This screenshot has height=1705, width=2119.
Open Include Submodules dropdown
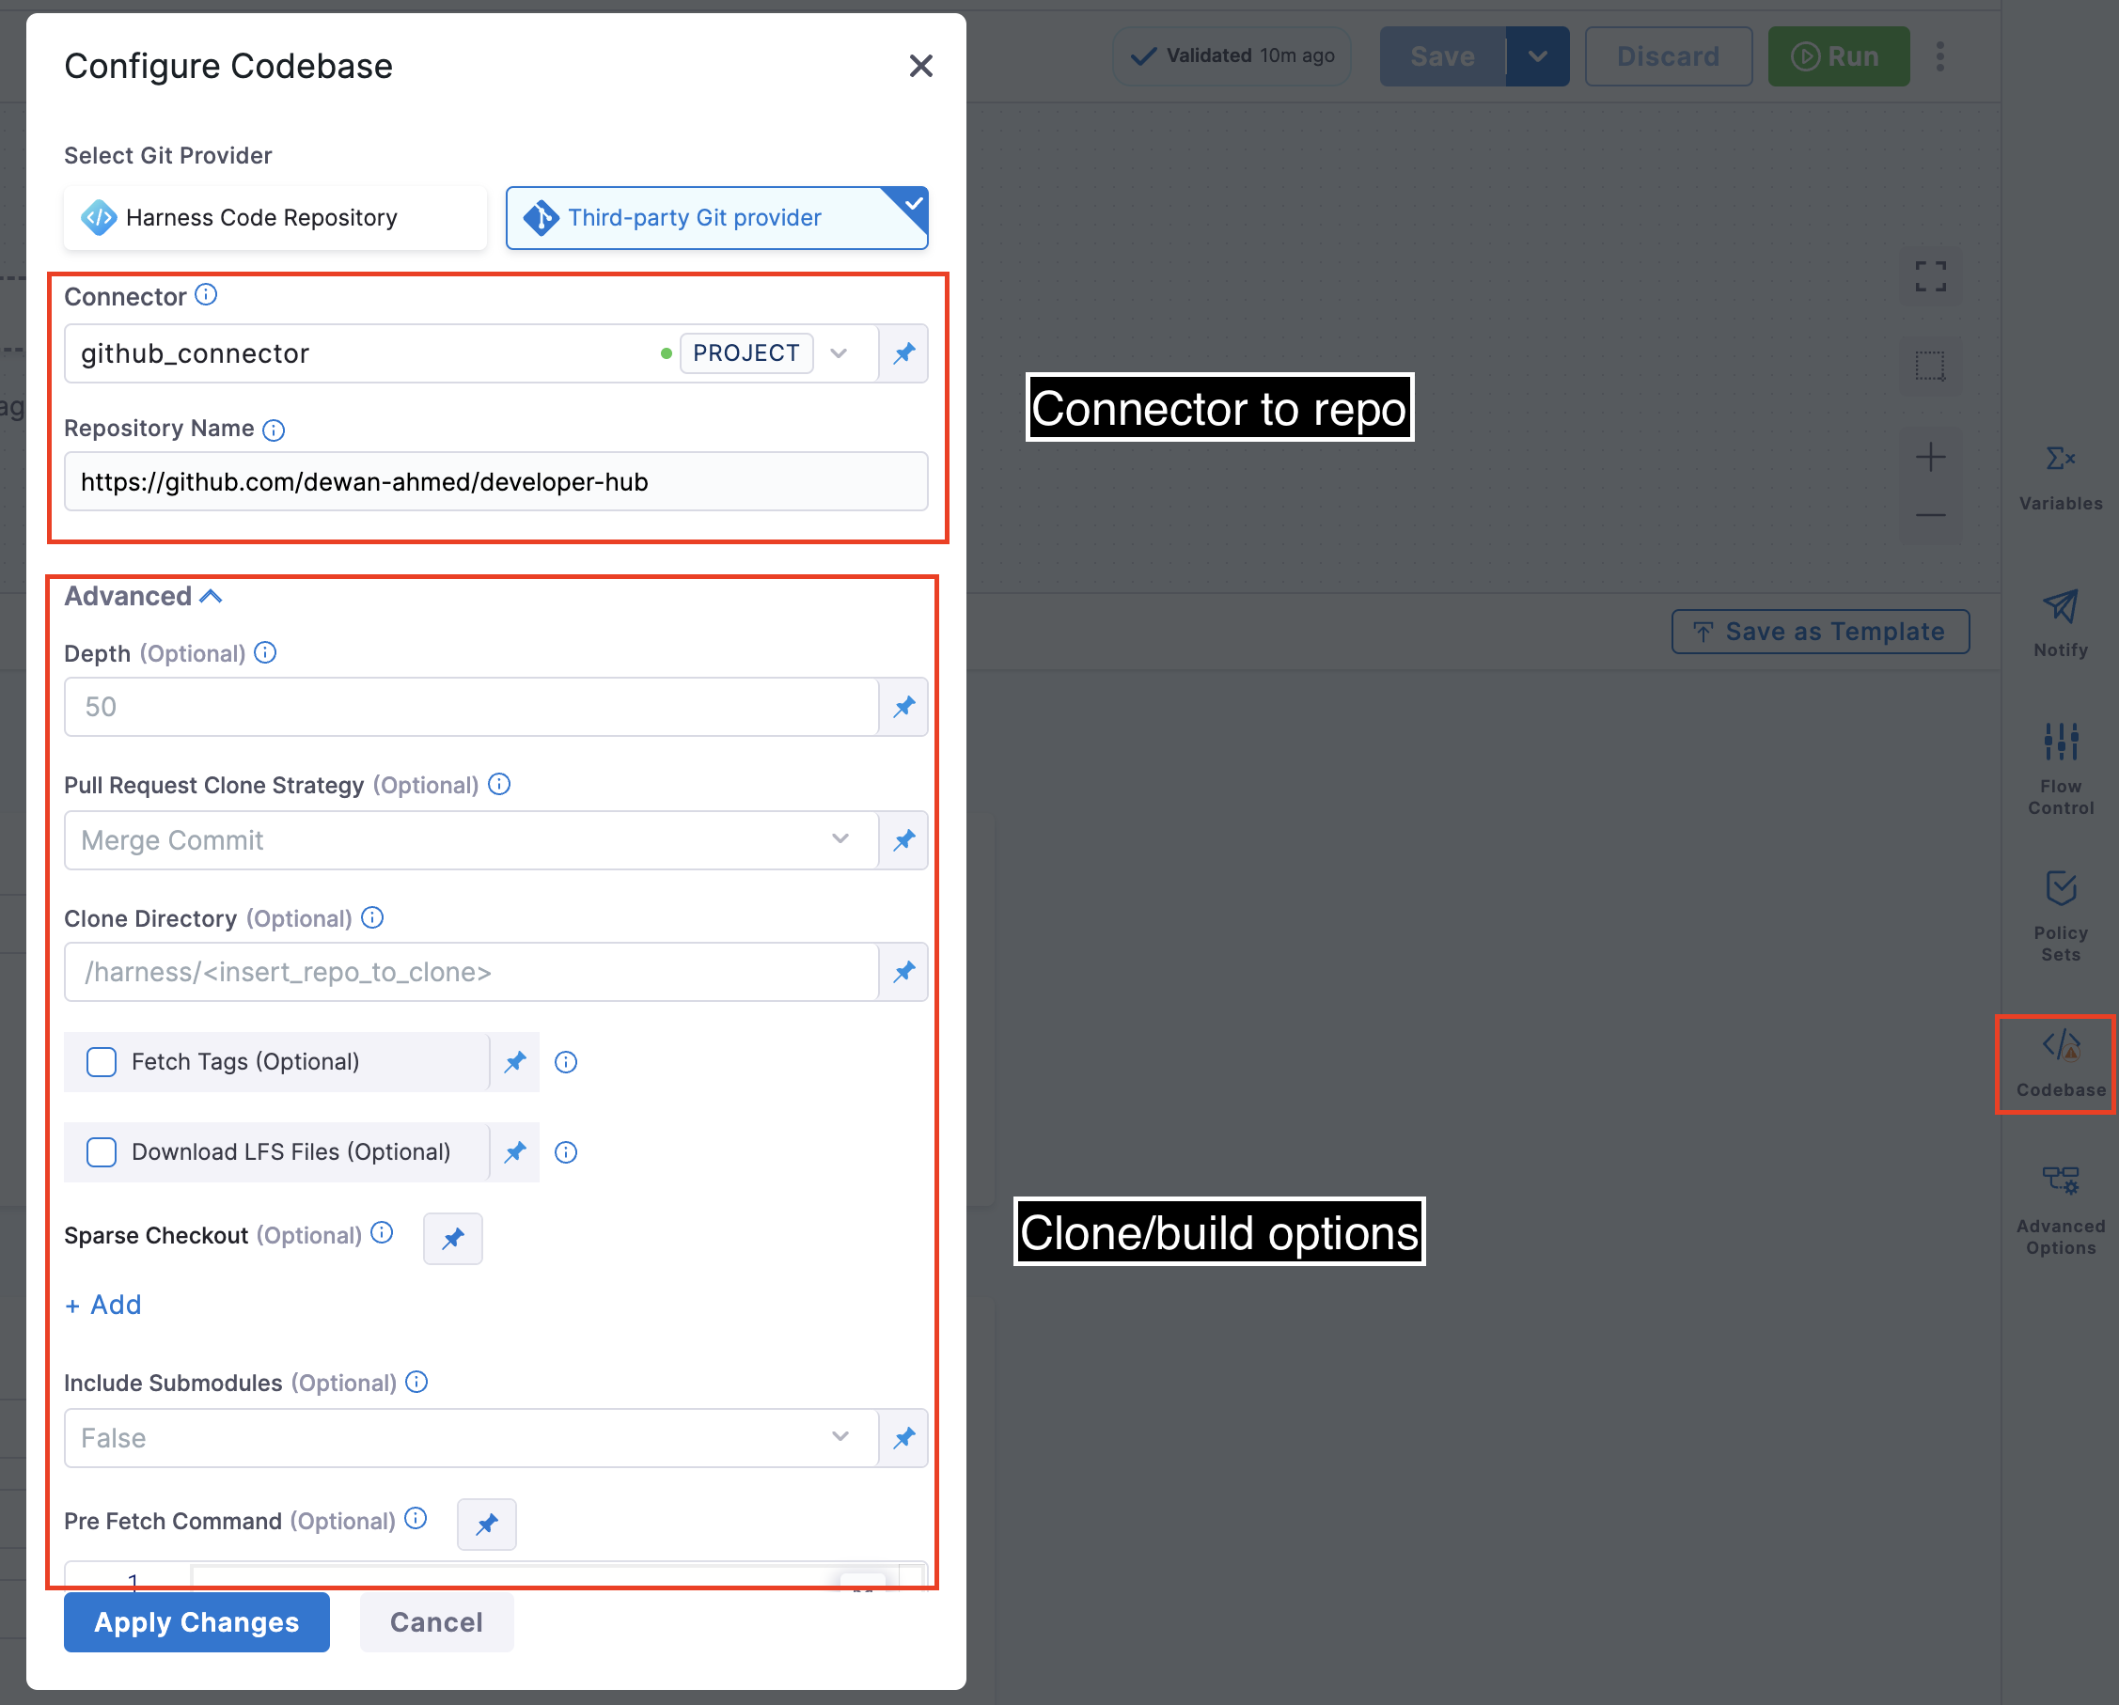tap(470, 1438)
